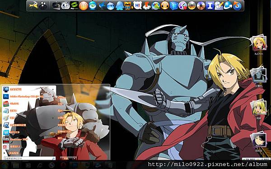
Task: Click the blue cube dock icon
Action: (174, 6)
